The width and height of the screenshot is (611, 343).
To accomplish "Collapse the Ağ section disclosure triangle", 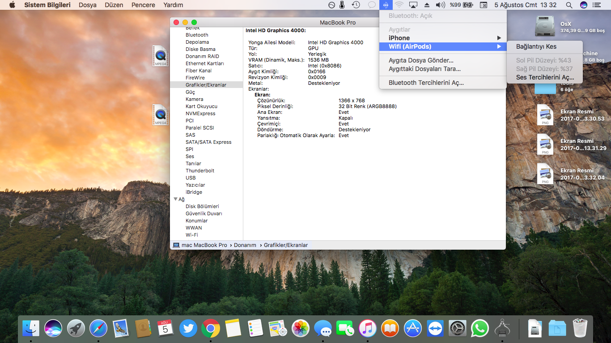I will 175,199.
